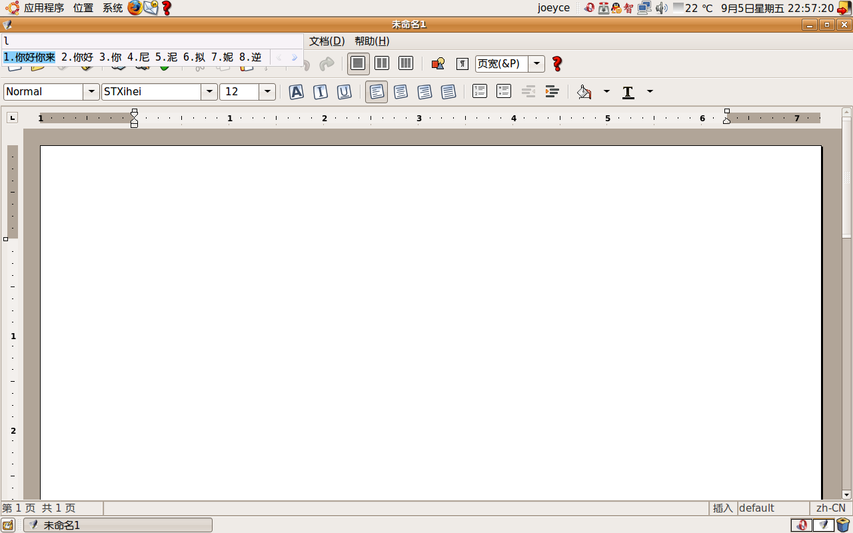Click the insert image shapes icon
This screenshot has height=533, width=853.
pos(438,64)
